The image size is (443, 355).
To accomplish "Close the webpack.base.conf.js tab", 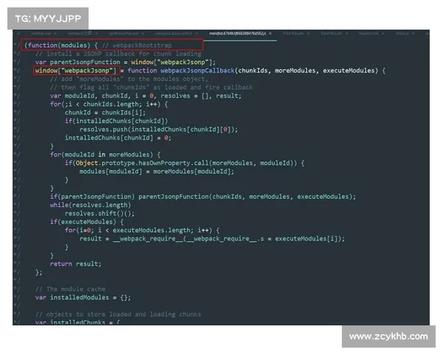I will pos(196,34).
